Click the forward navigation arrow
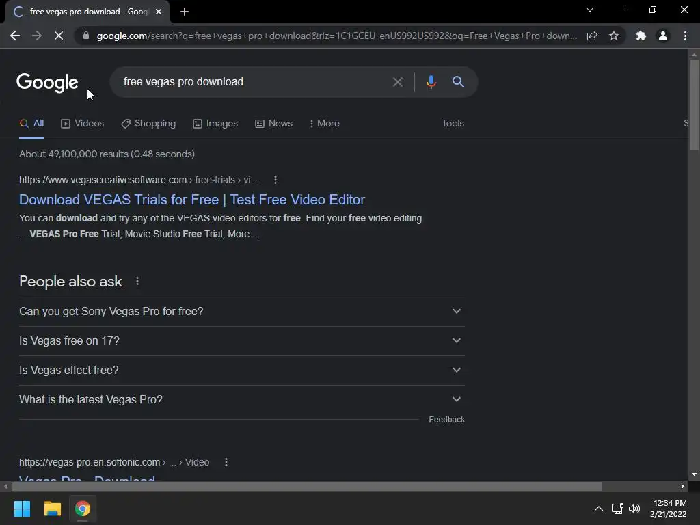Screen dimensions: 700x525 coord(37,36)
